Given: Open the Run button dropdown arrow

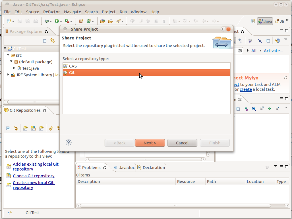Looking at the screenshot, I should pyautogui.click(x=61, y=22).
